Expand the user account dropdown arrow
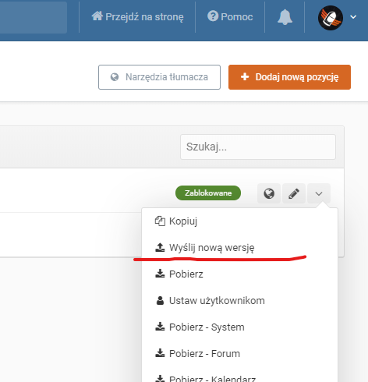The width and height of the screenshot is (368, 382). (x=353, y=17)
